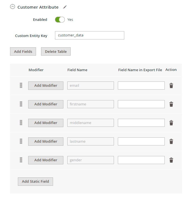This screenshot has height=198, width=191.
Task: Click the Delete Table button
Action: point(56,51)
